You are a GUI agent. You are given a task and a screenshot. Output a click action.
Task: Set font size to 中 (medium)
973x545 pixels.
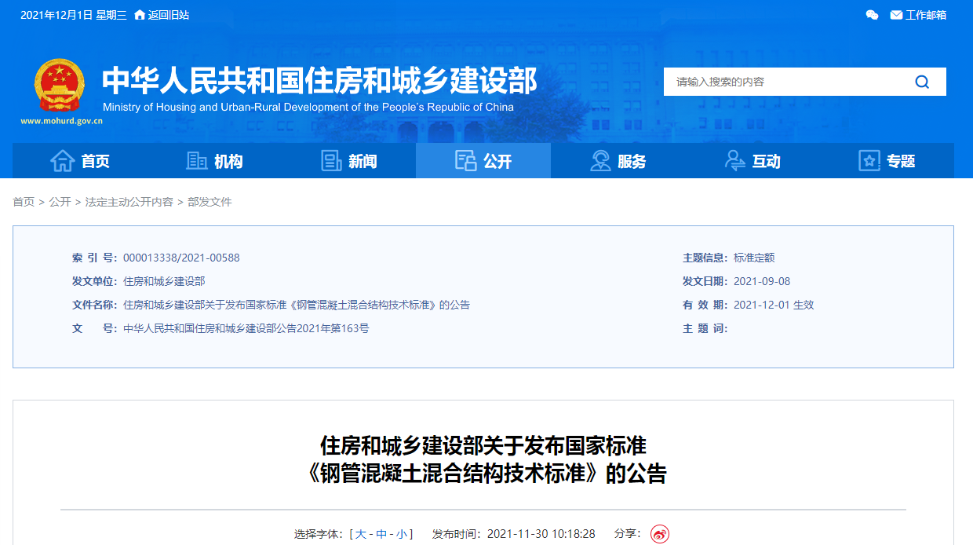(381, 534)
